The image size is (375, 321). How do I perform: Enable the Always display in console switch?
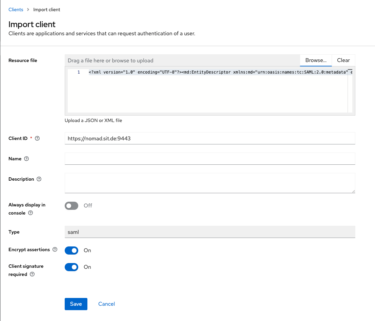click(71, 206)
